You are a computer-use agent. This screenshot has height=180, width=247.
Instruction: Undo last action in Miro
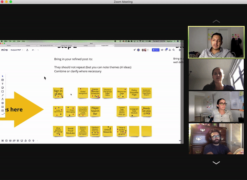(33, 50)
